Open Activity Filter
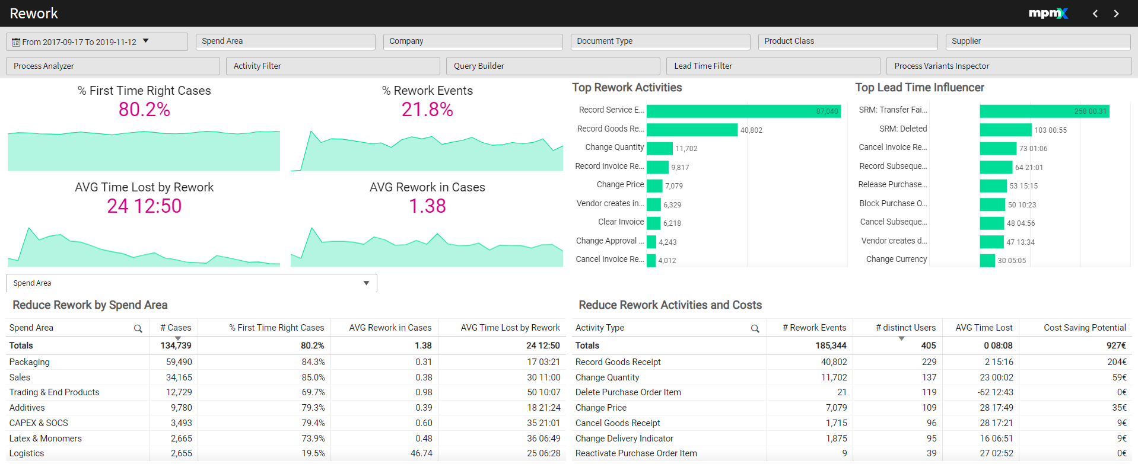The image size is (1138, 464). click(x=333, y=66)
